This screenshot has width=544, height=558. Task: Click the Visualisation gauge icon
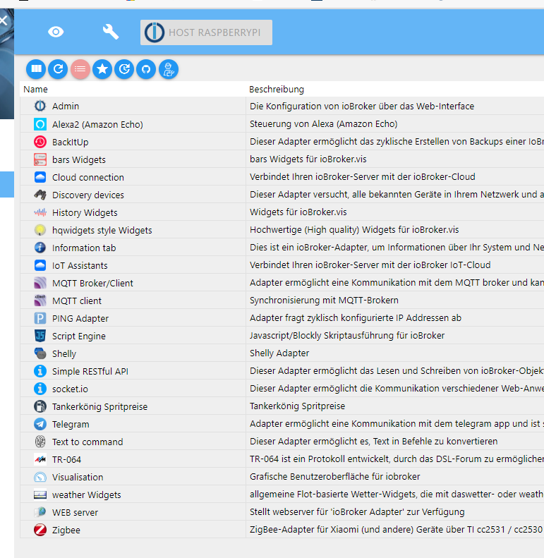coord(40,477)
